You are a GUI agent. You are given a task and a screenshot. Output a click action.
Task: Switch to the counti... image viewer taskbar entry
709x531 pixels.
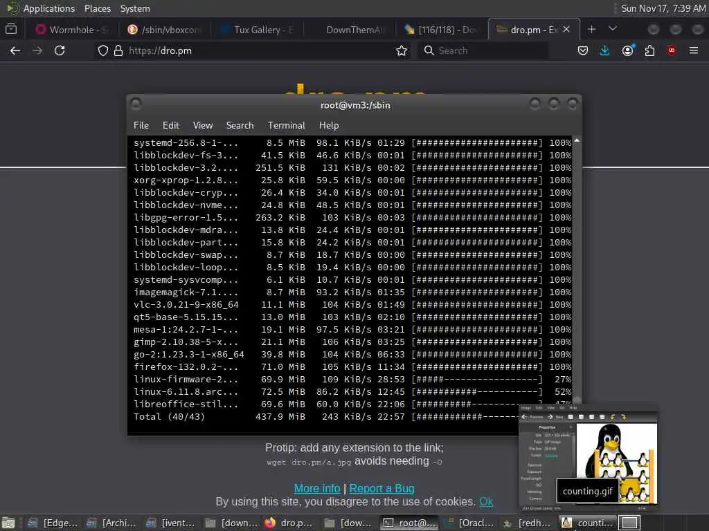[587, 523]
